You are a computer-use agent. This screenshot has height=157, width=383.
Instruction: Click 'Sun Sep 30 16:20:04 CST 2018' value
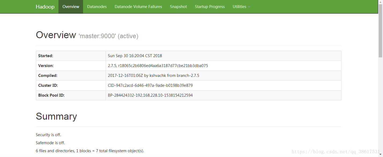pyautogui.click(x=135, y=56)
